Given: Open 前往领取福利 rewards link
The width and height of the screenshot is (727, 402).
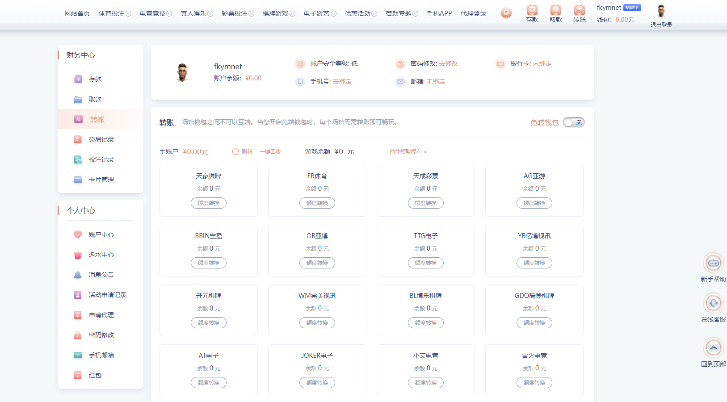Looking at the screenshot, I should click(x=405, y=151).
